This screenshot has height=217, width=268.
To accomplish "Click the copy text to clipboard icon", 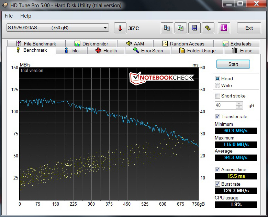I will (167, 28).
